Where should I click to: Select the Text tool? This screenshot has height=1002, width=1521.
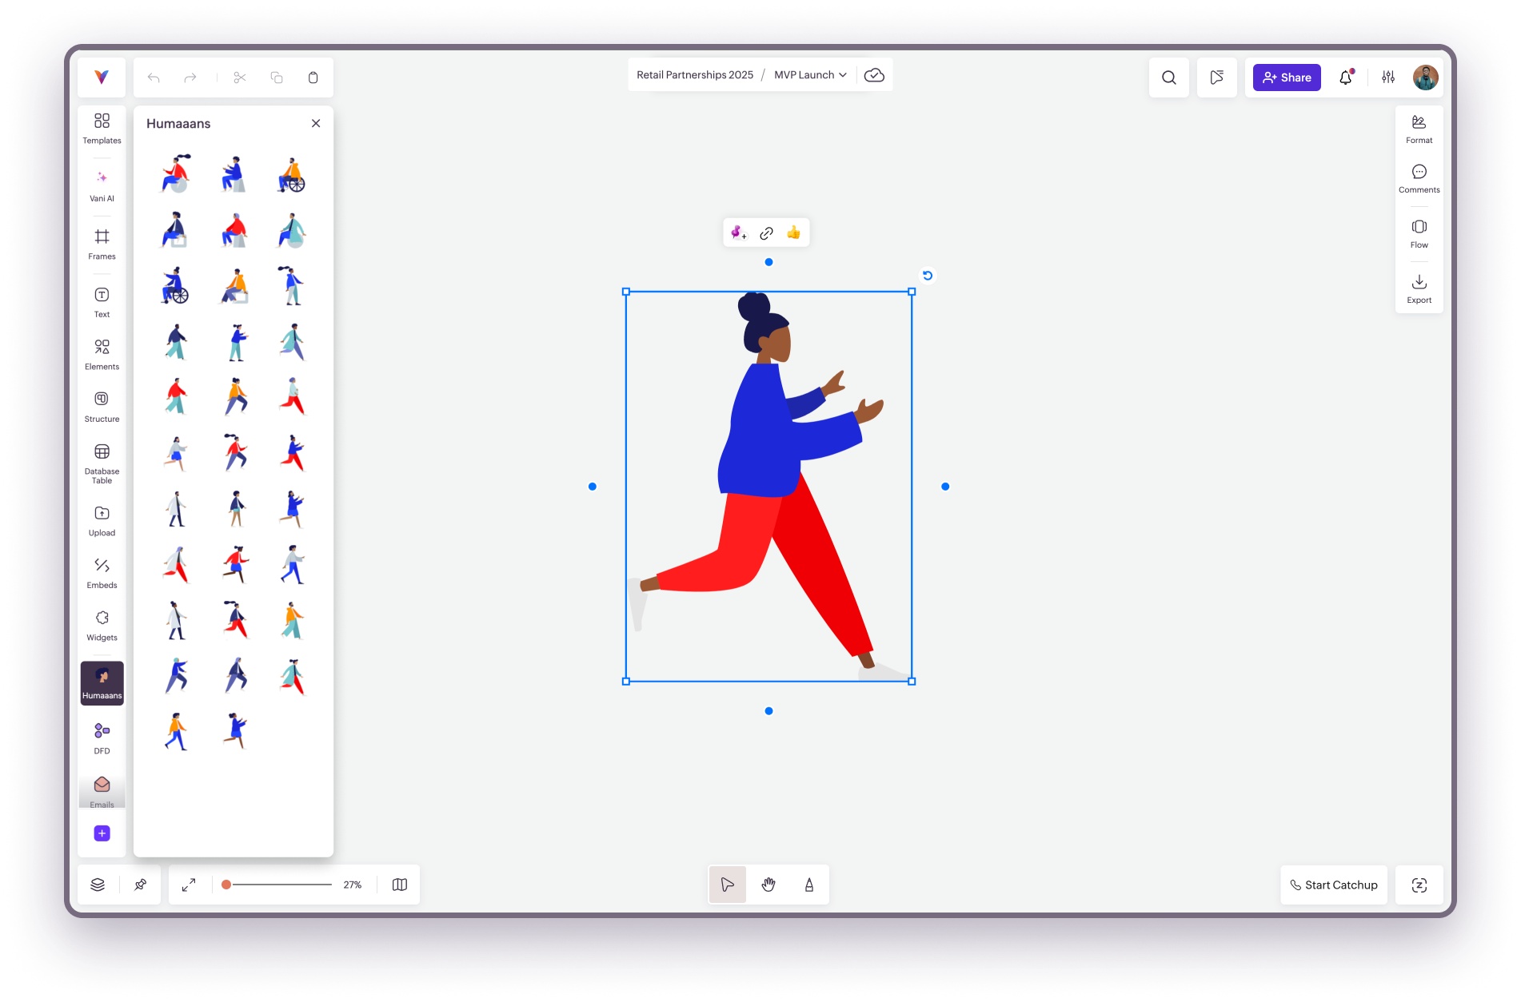(102, 302)
